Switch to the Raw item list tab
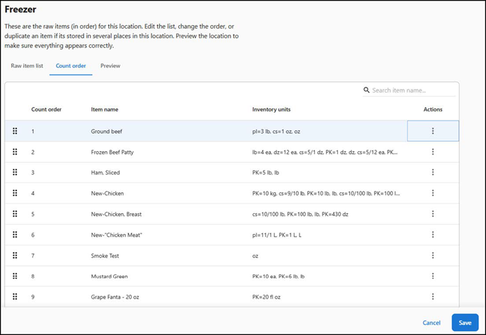486x335 pixels. 27,65
